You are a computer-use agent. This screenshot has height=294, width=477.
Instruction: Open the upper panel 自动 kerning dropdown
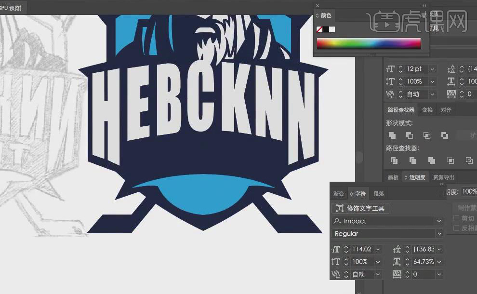432,94
